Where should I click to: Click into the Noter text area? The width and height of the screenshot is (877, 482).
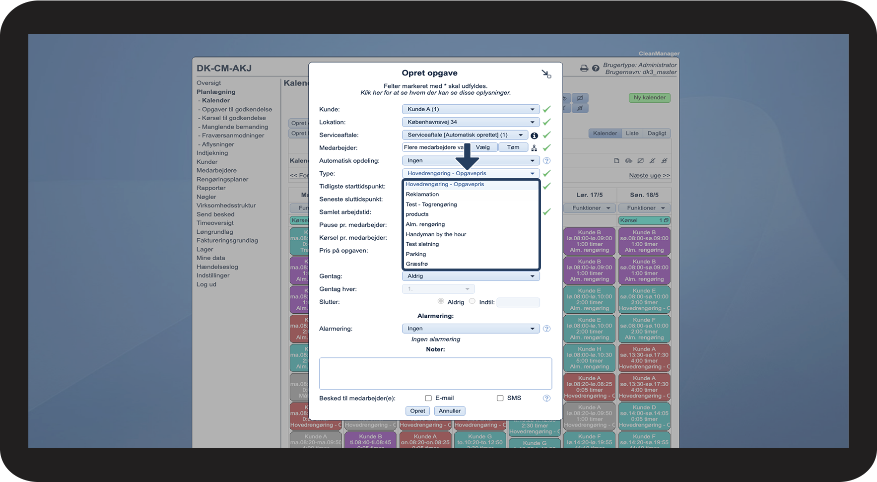click(435, 374)
